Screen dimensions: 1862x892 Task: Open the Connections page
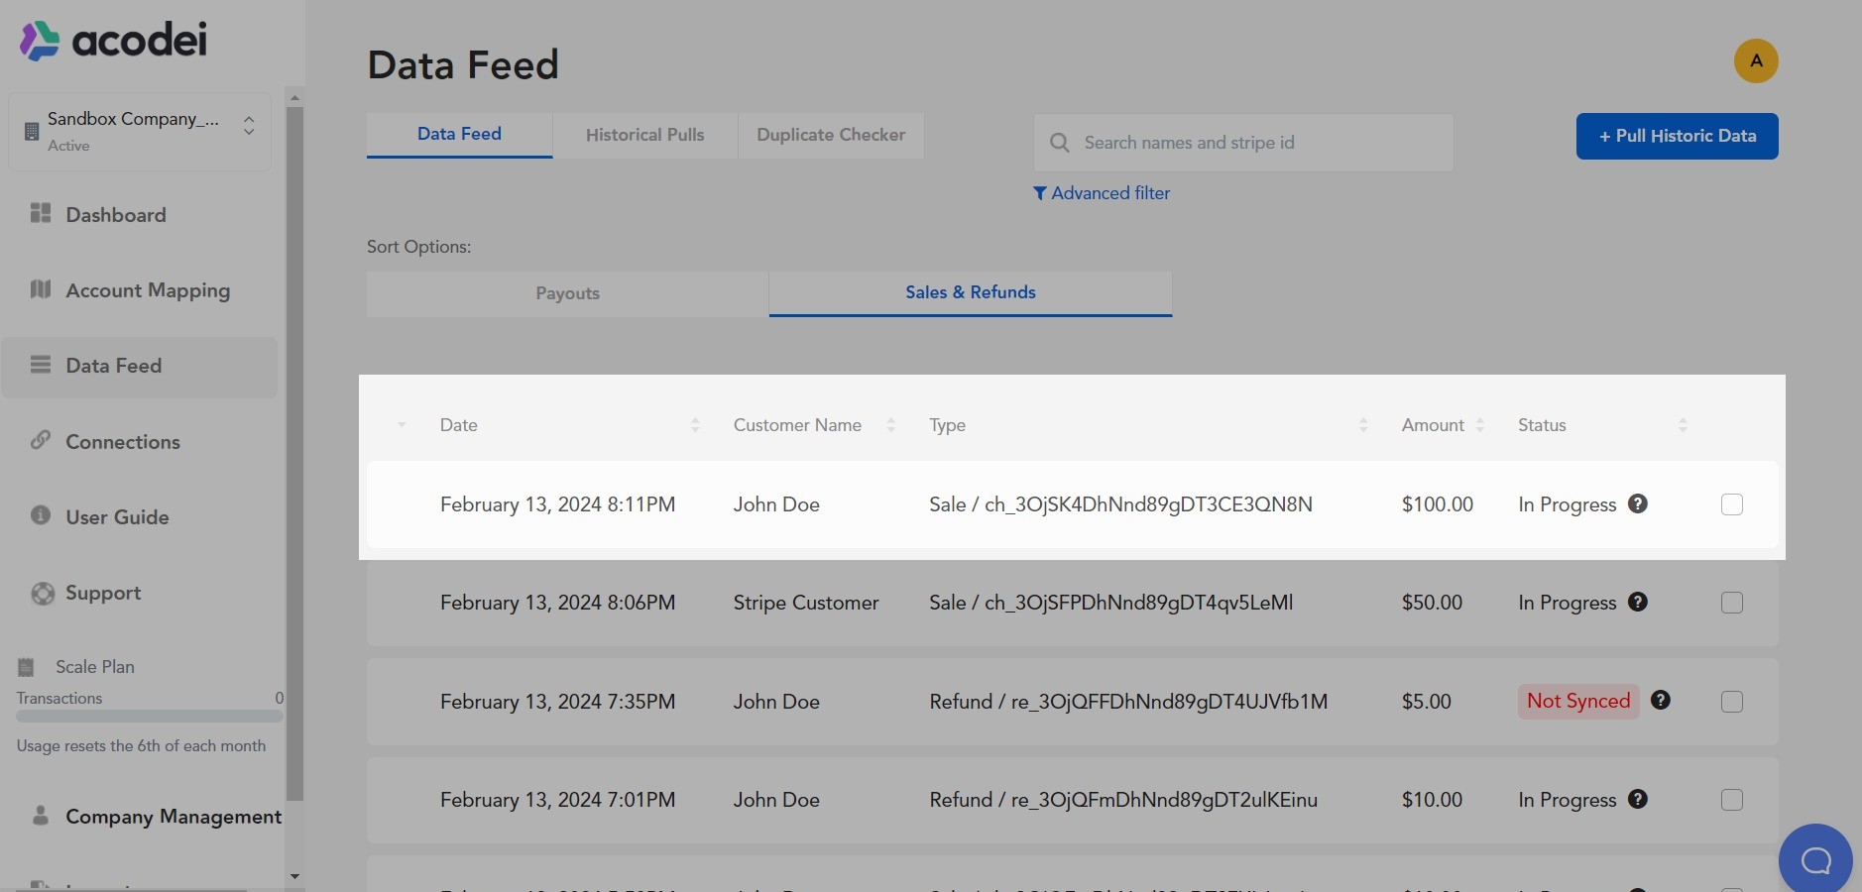point(123,442)
